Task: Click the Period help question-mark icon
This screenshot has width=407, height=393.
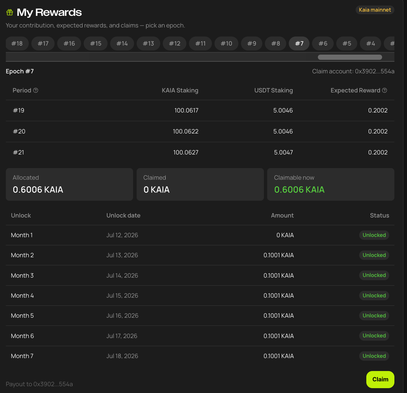Action: [x=36, y=90]
